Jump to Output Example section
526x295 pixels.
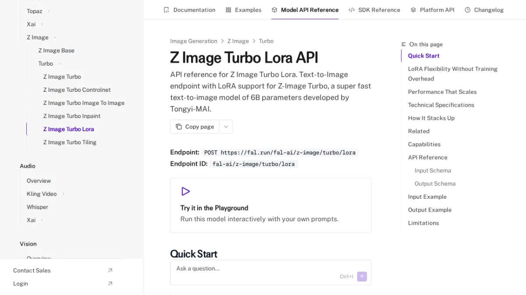[430, 210]
